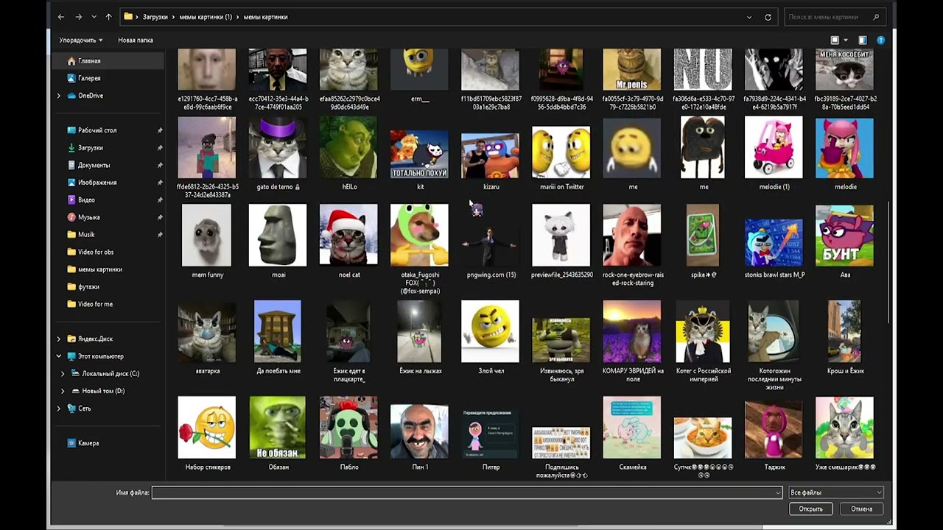
Task: Go back to the previous folder
Action: pos(61,17)
